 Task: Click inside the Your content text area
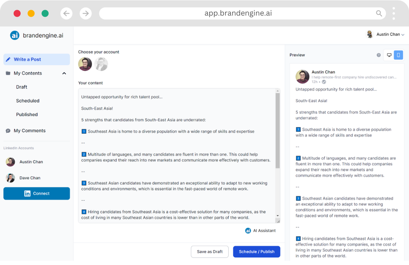[x=177, y=156]
